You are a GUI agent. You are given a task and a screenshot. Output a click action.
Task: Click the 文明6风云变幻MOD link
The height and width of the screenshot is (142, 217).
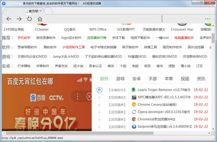[32, 57]
